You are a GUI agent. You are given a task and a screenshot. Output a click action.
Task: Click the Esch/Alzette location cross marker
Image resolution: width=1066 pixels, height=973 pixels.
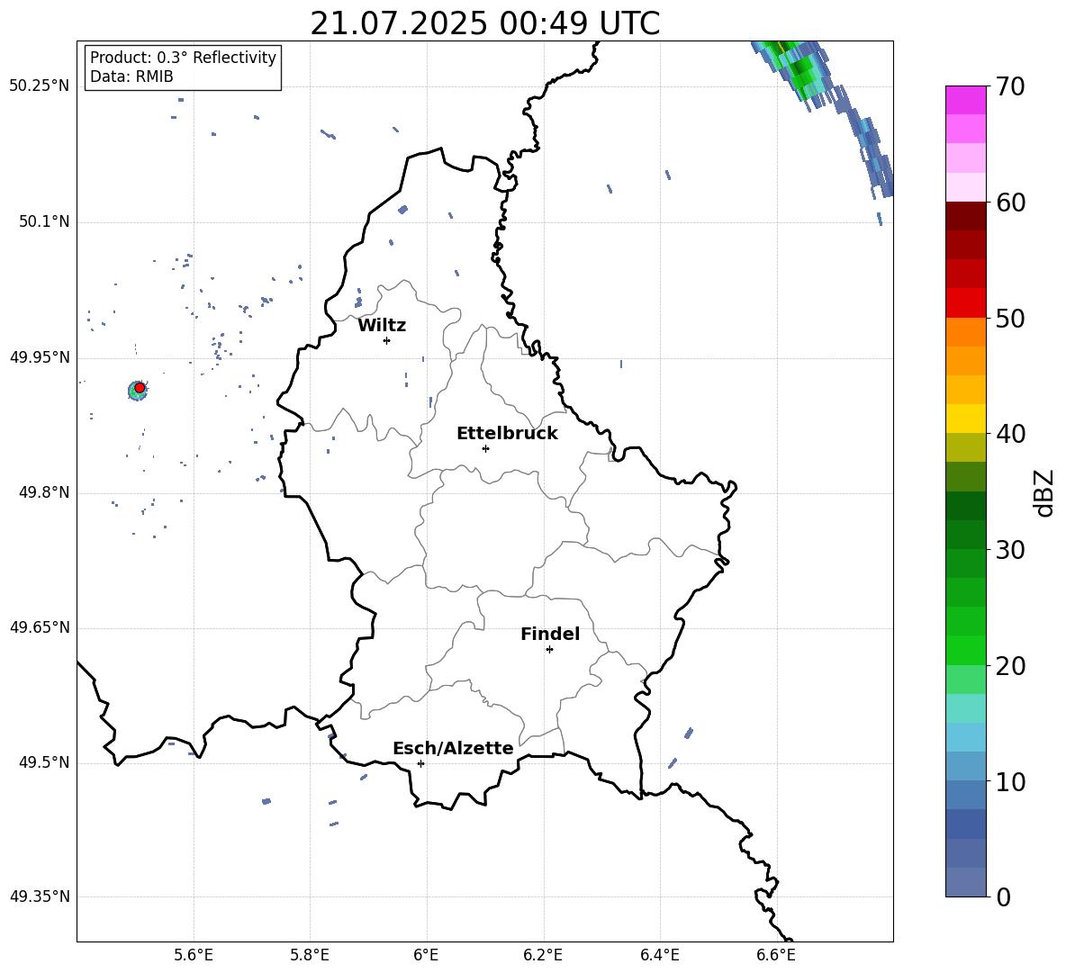coord(420,763)
